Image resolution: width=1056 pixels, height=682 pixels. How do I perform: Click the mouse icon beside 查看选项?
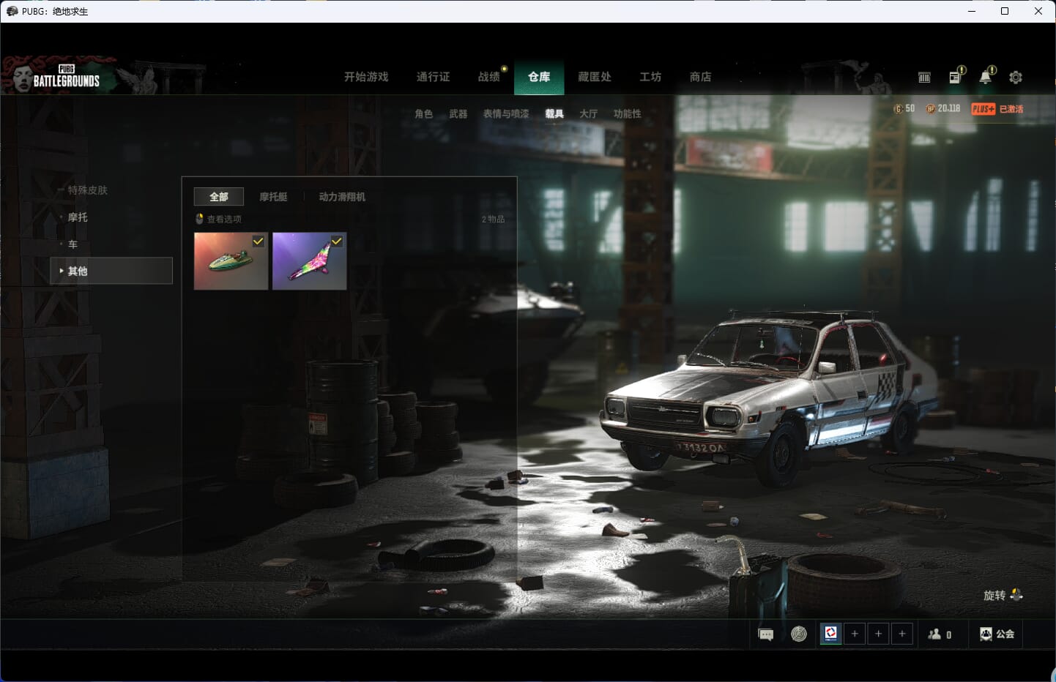click(199, 219)
